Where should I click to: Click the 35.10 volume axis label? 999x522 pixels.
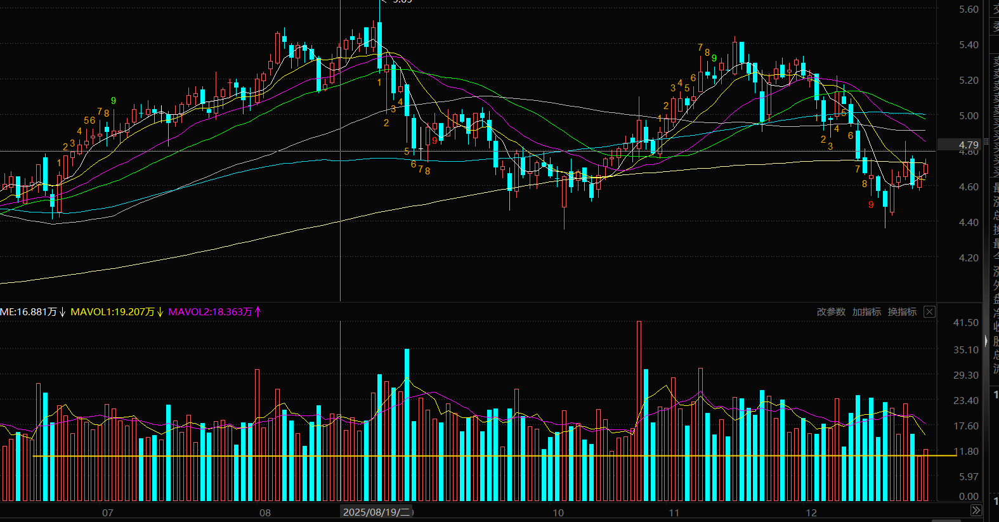point(966,350)
